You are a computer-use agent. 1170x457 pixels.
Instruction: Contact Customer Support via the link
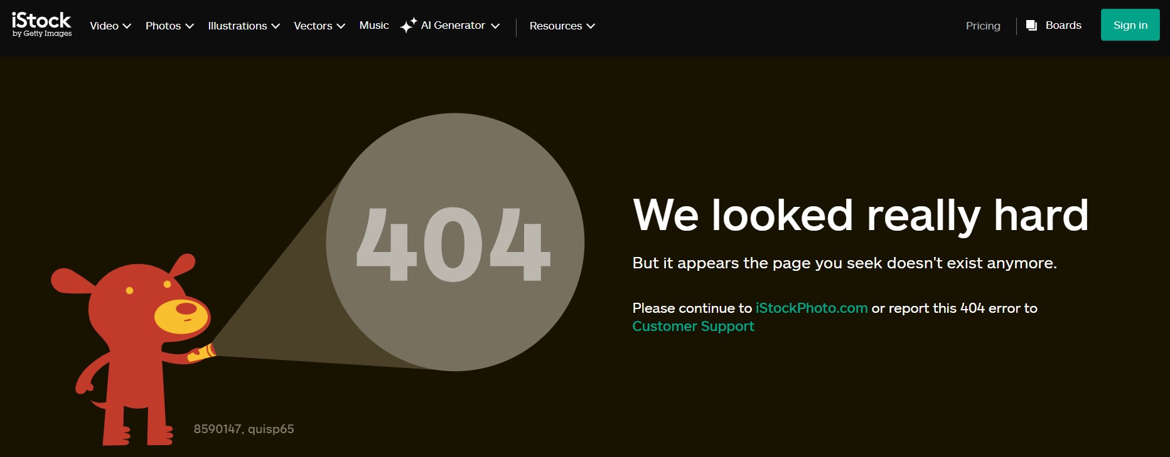(x=693, y=326)
